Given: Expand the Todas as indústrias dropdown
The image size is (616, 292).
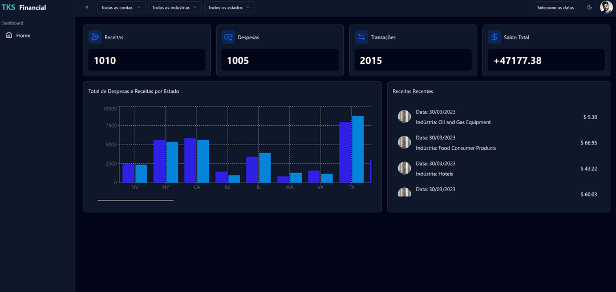Looking at the screenshot, I should [x=175, y=7].
